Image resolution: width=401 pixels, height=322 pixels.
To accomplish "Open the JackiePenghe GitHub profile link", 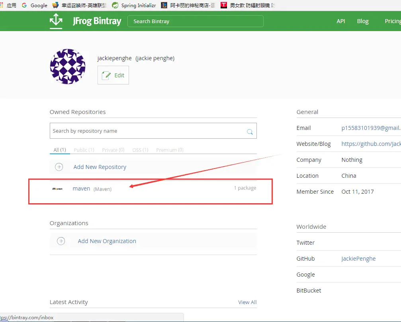I will point(358,259).
